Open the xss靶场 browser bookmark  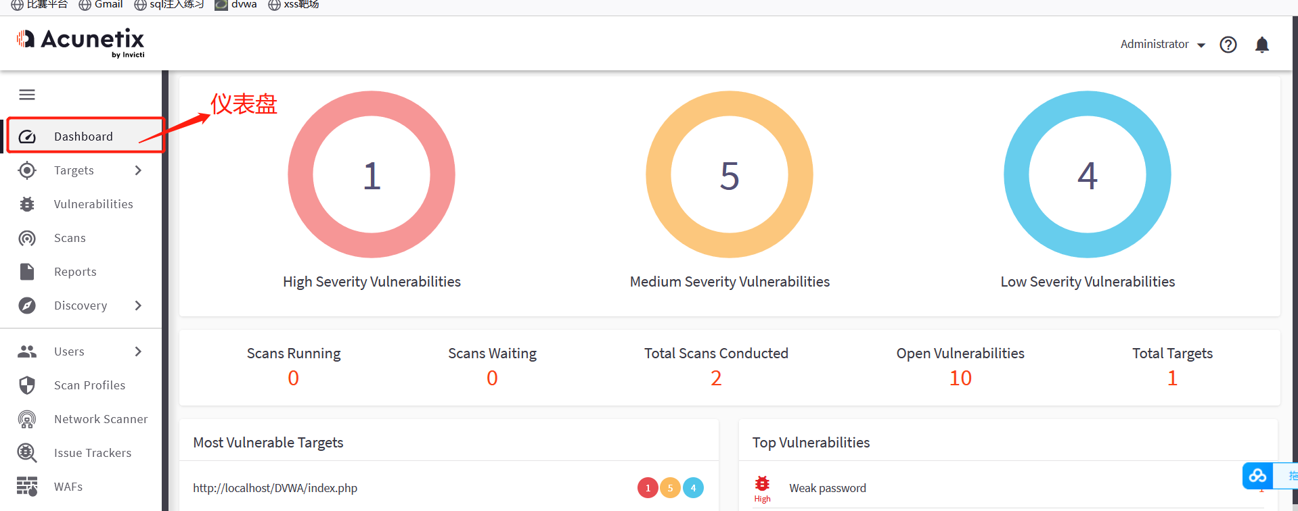click(294, 5)
